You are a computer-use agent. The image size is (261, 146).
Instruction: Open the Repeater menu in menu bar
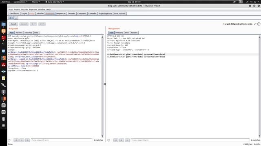pyautogui.click(x=33, y=10)
